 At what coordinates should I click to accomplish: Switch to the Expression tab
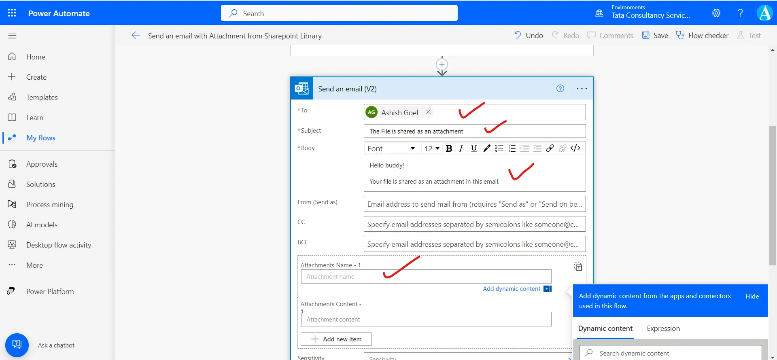click(663, 328)
